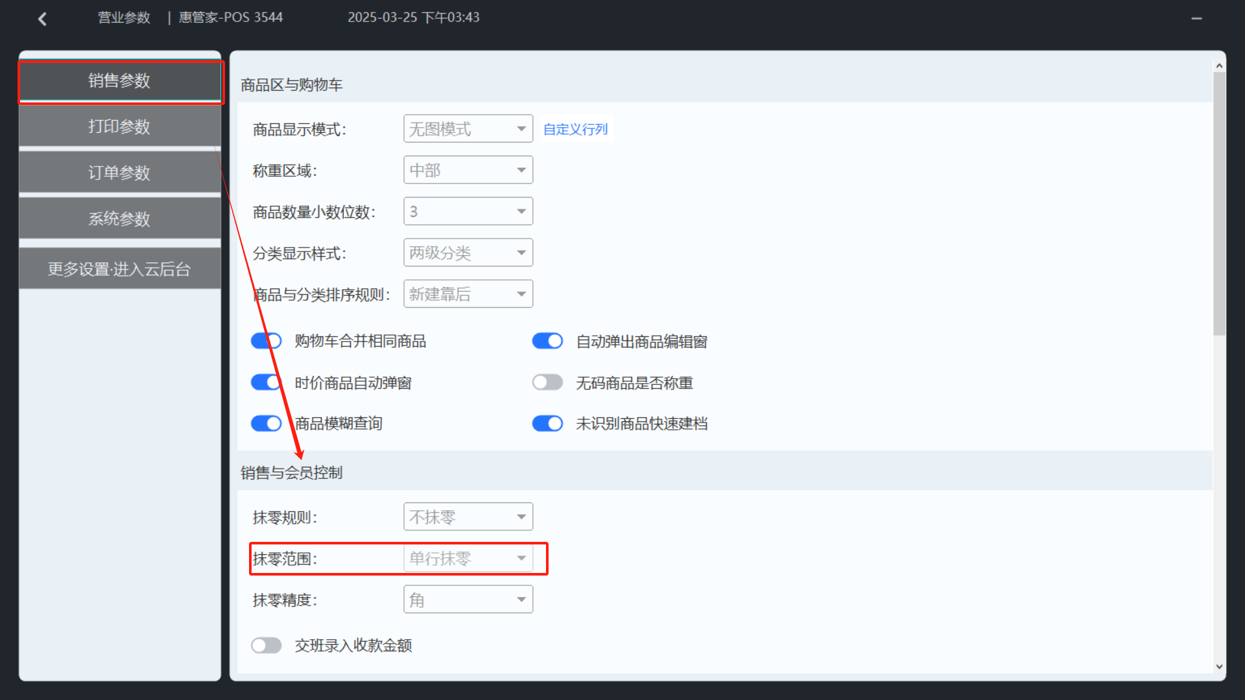Click the 营业参数 title text
Viewport: 1245px width, 700px height.
click(124, 17)
